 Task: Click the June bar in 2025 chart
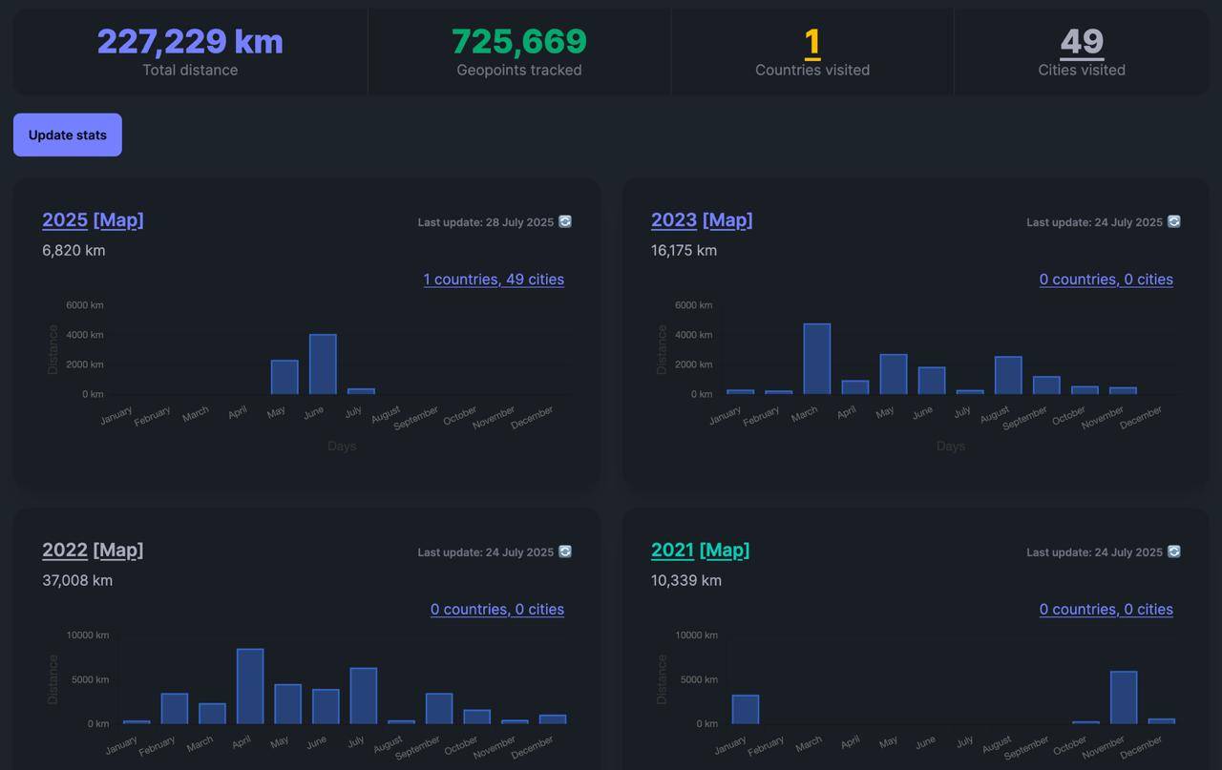coord(323,364)
